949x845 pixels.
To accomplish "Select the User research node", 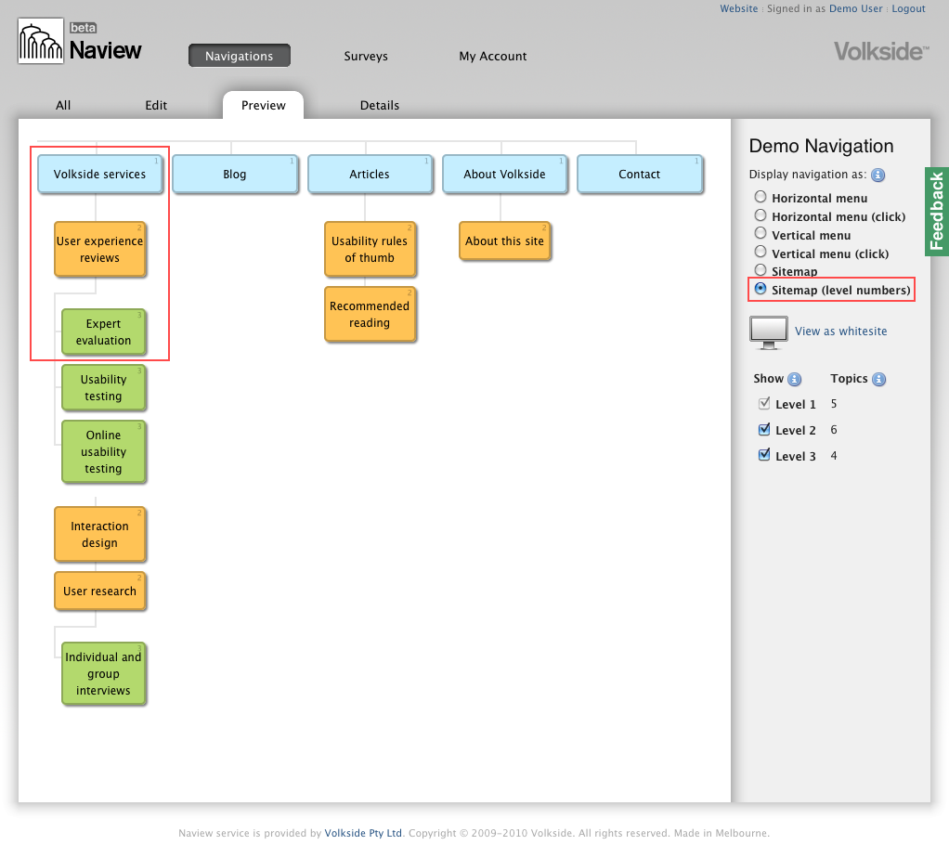I will pyautogui.click(x=100, y=591).
